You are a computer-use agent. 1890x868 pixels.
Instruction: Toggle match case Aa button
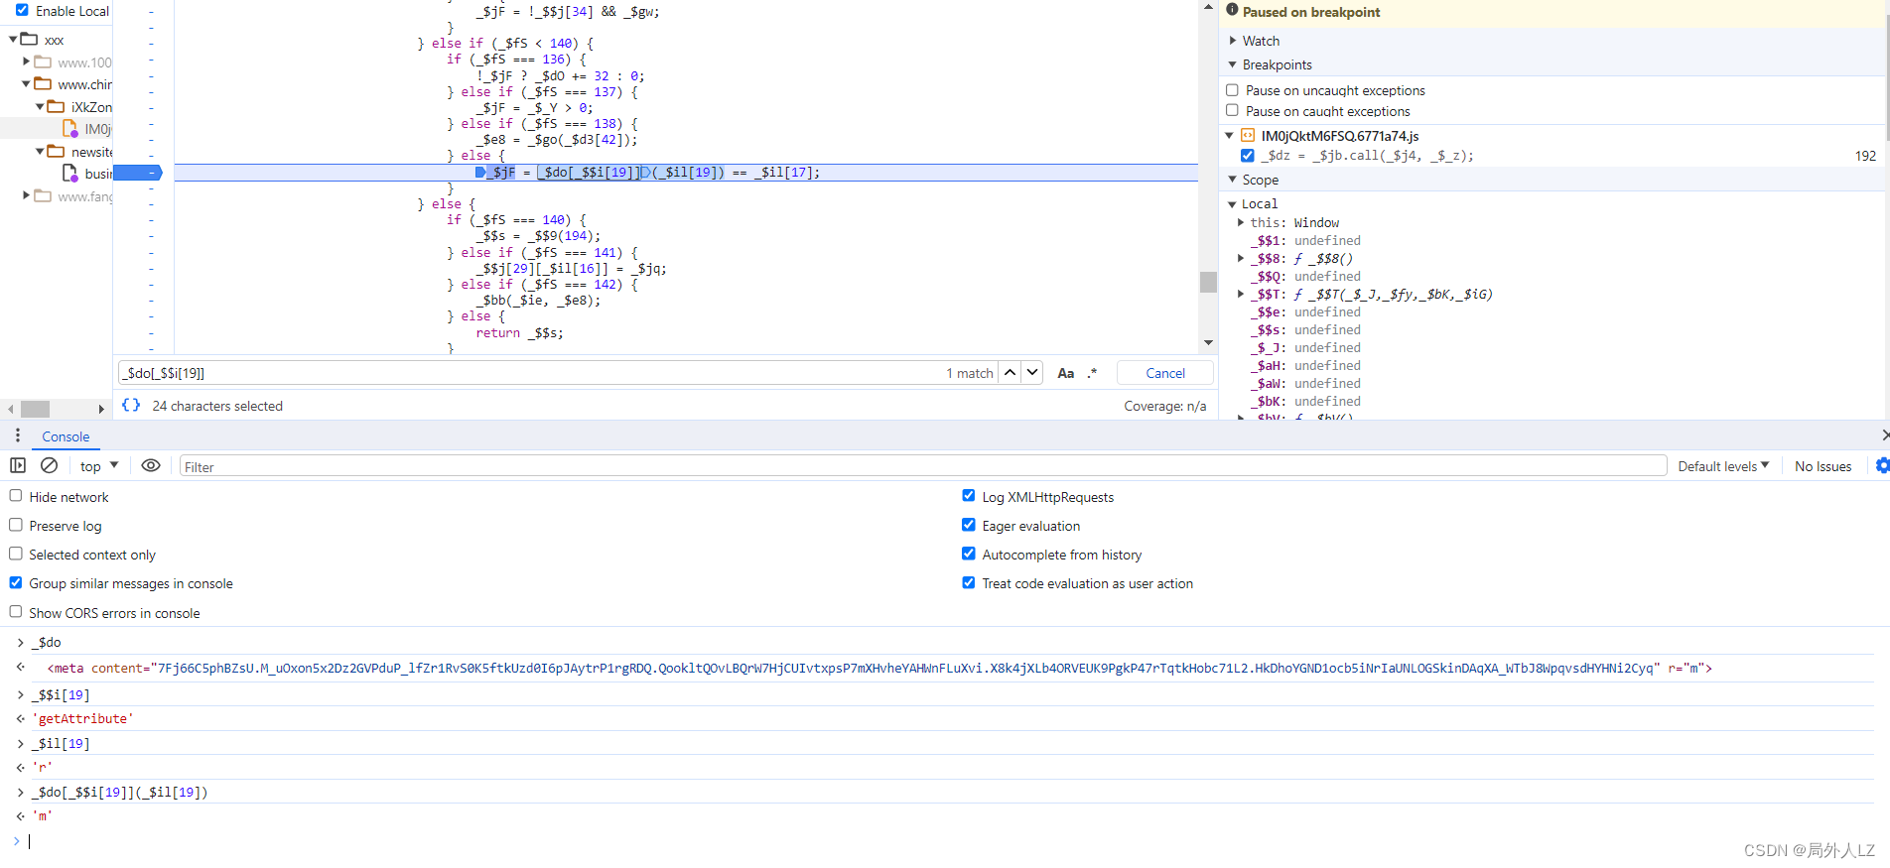tap(1065, 373)
